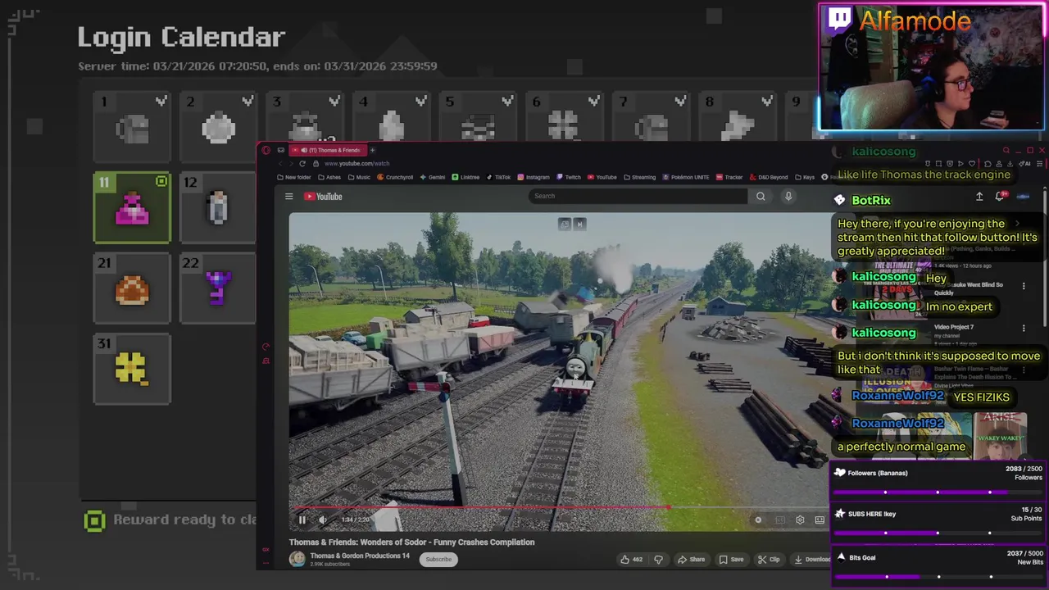Click the Reward ready to claim icon
The height and width of the screenshot is (590, 1049).
(95, 520)
